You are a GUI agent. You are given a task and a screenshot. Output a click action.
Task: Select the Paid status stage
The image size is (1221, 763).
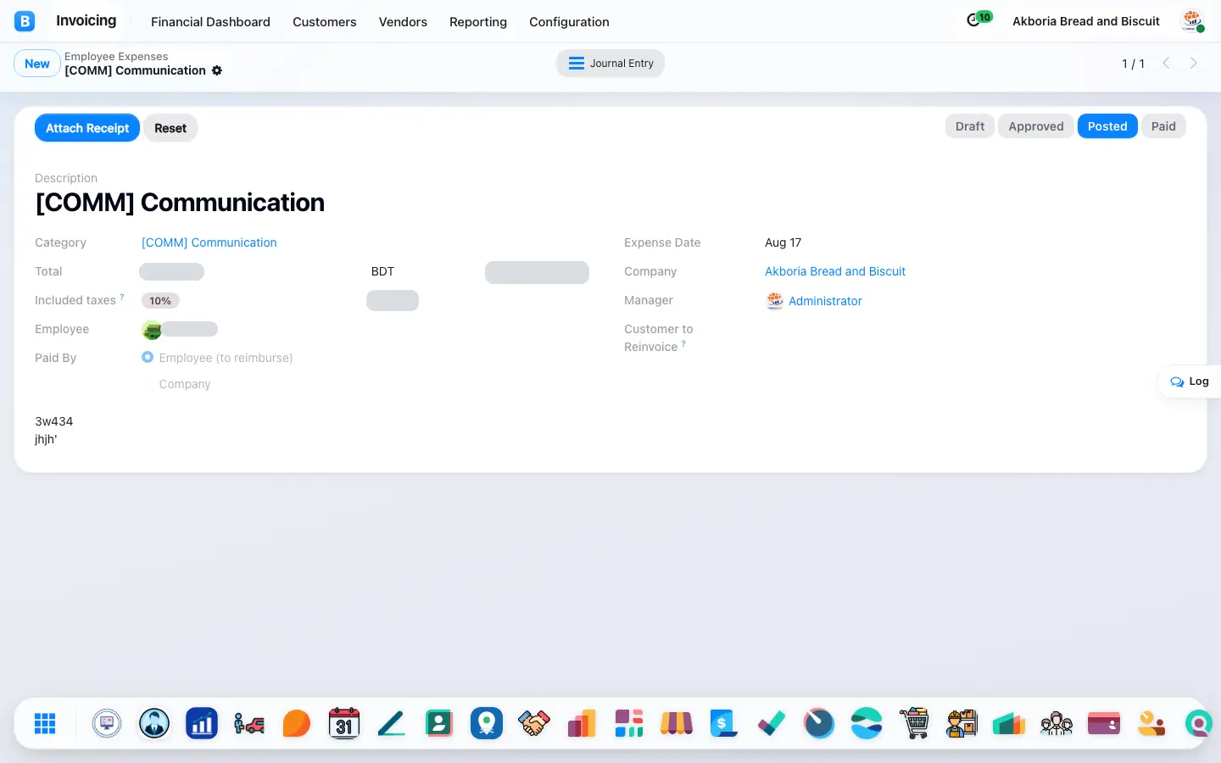tap(1163, 126)
